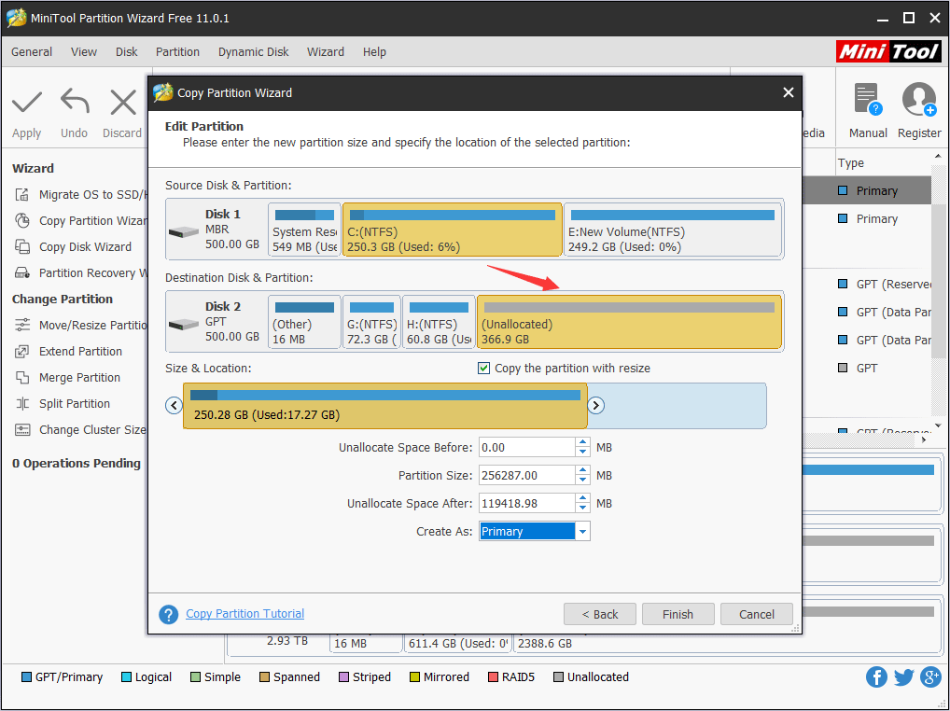Expand the Create As dropdown
Viewport: 950px width, 711px height.
pos(582,532)
